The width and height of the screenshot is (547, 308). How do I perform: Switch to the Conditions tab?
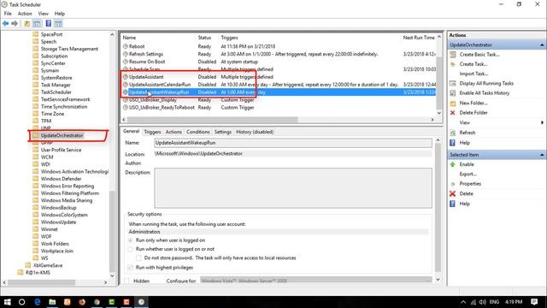(198, 132)
